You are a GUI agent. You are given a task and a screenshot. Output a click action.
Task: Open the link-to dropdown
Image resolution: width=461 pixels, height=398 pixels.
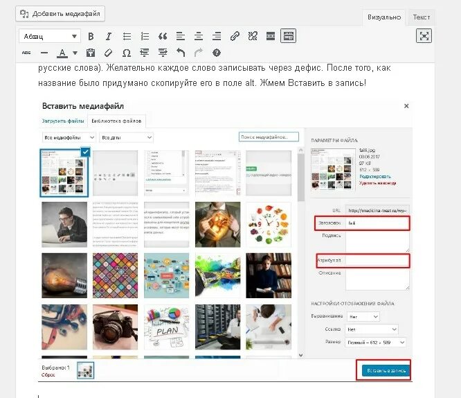[x=372, y=329]
